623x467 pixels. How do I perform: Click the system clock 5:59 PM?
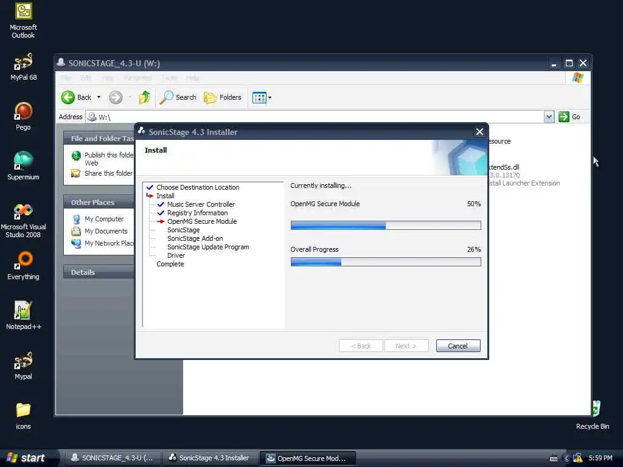(x=600, y=458)
